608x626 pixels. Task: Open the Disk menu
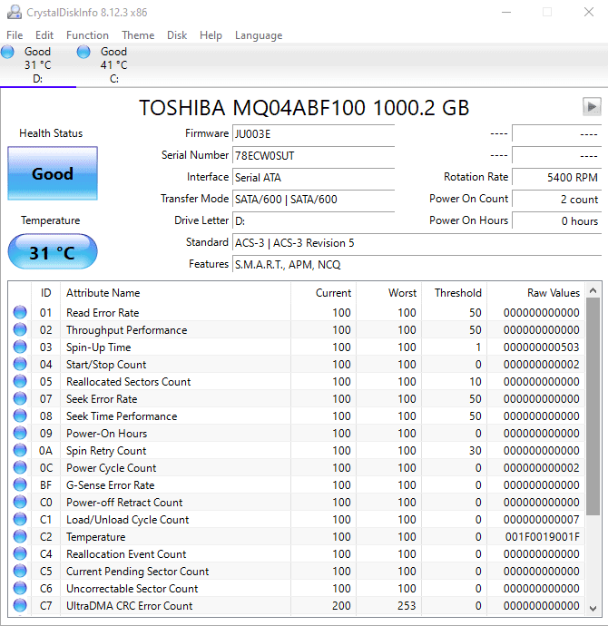(177, 35)
